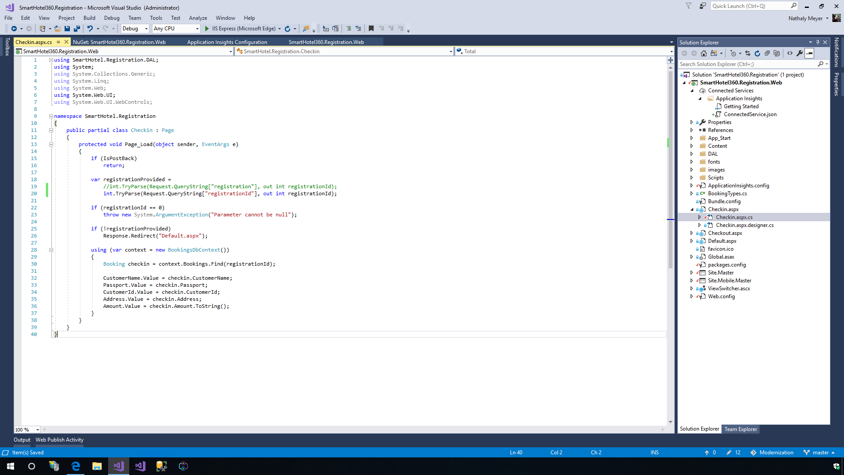The width and height of the screenshot is (844, 475).
Task: Open Properties via the wrench icon
Action: [x=800, y=53]
